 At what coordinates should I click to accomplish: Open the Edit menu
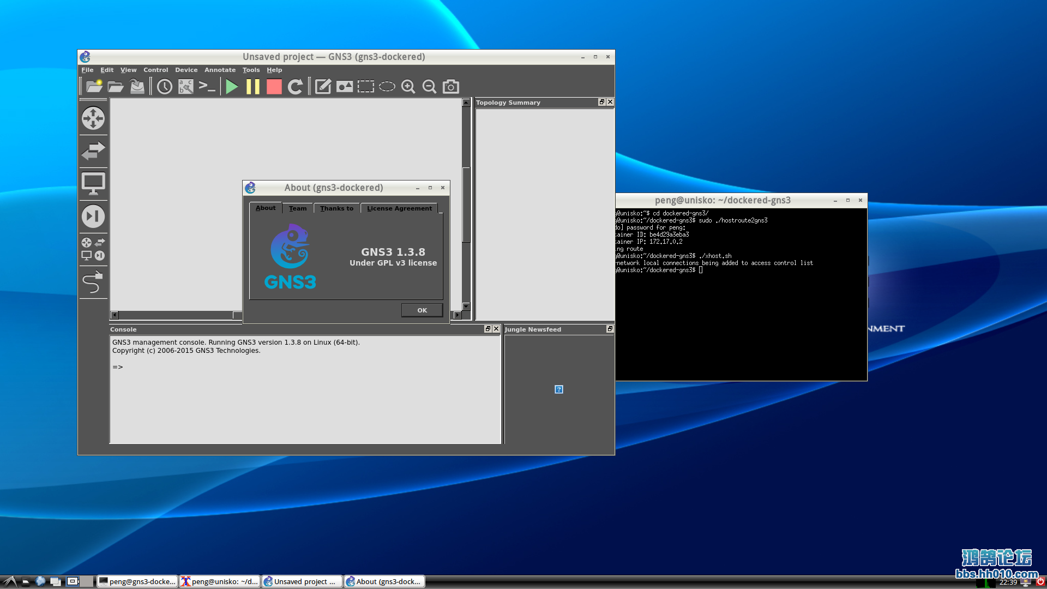(107, 70)
